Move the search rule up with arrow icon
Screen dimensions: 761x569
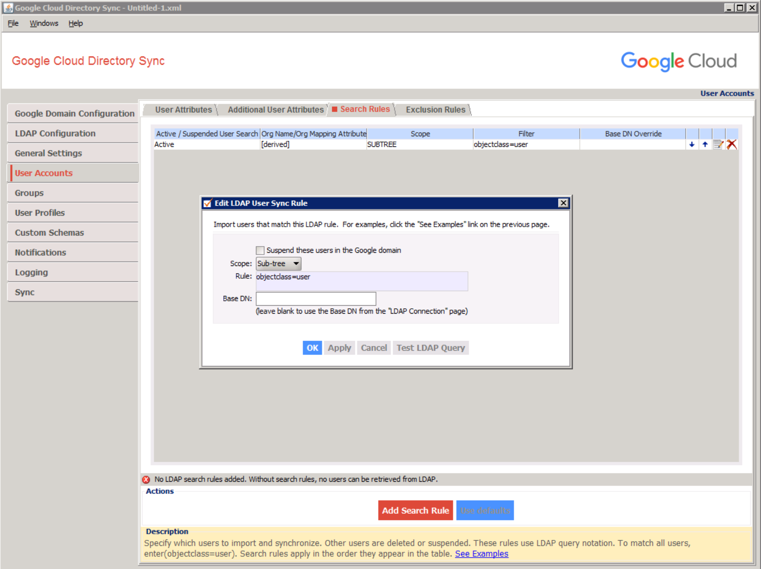pos(705,145)
